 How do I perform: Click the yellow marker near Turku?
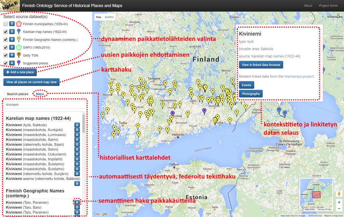pyautogui.click(x=114, y=128)
